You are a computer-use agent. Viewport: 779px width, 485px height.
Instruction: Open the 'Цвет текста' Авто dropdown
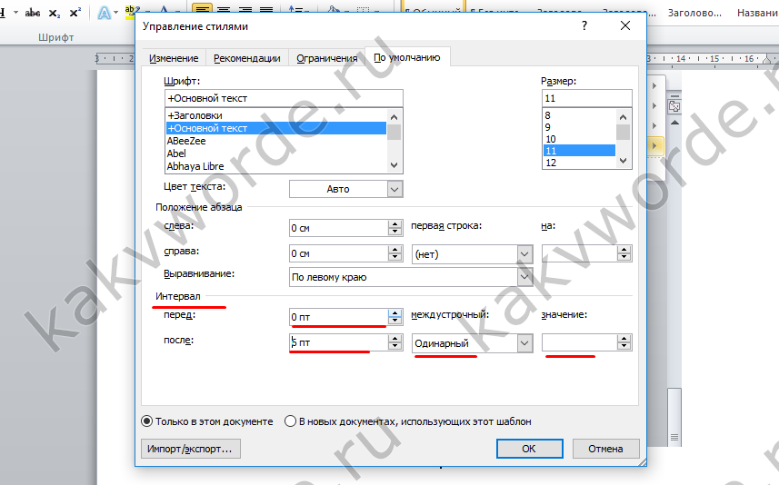[x=394, y=189]
